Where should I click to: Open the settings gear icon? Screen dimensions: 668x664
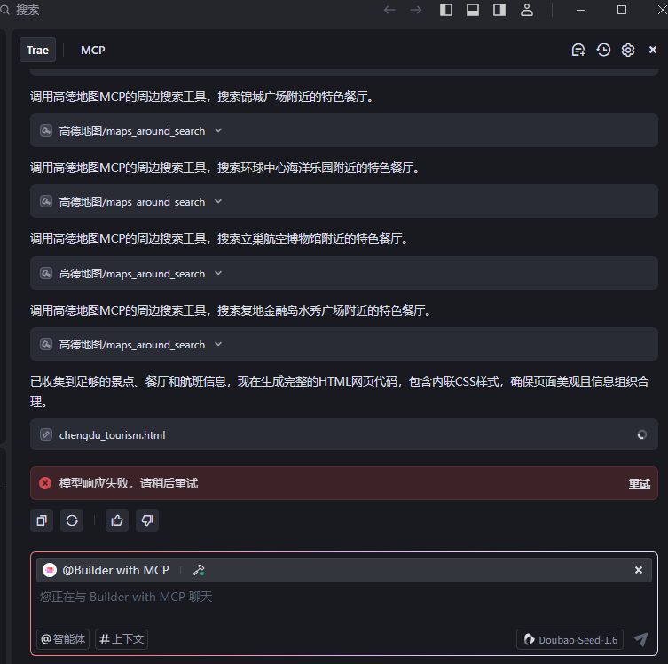[628, 51]
